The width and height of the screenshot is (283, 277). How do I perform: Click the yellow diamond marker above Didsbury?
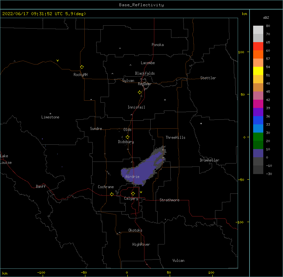(x=127, y=137)
